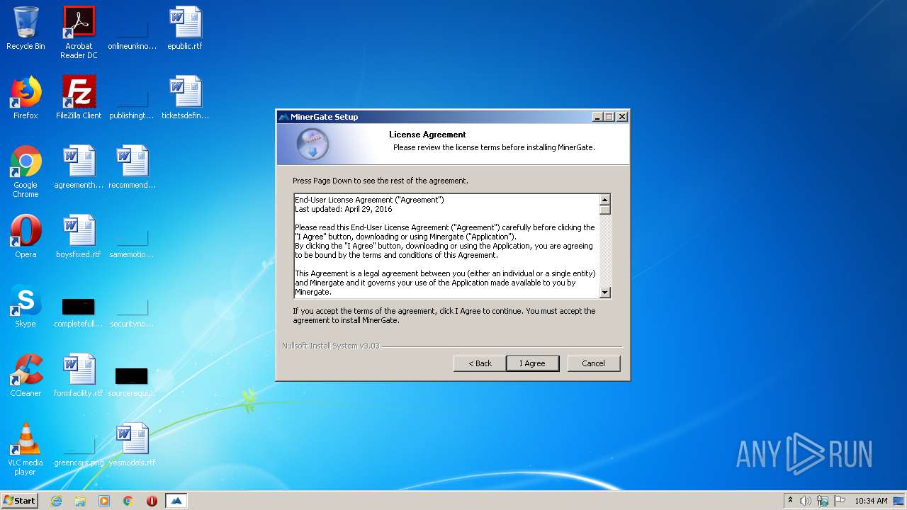Go back with the < Back button
Screen dimensions: 907x510
tap(480, 363)
